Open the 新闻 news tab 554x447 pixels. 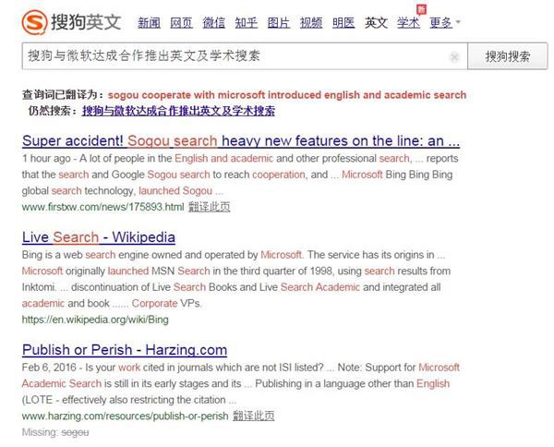(149, 23)
